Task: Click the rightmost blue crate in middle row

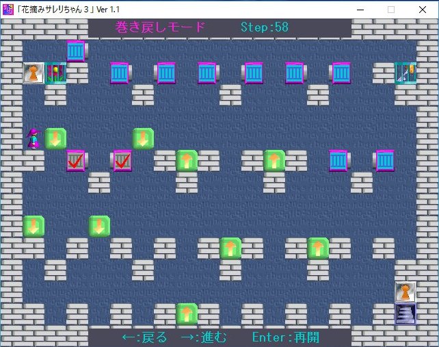Action: tap(384, 161)
